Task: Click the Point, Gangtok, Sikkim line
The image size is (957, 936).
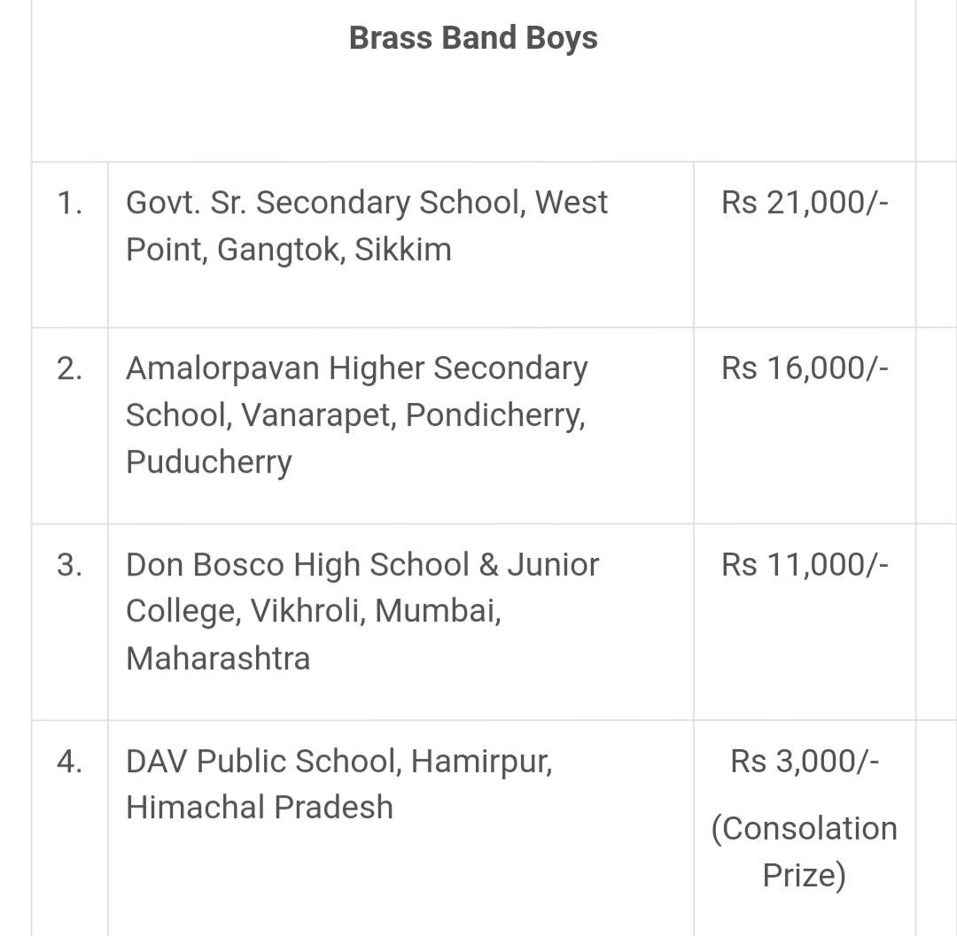Action: point(289,250)
